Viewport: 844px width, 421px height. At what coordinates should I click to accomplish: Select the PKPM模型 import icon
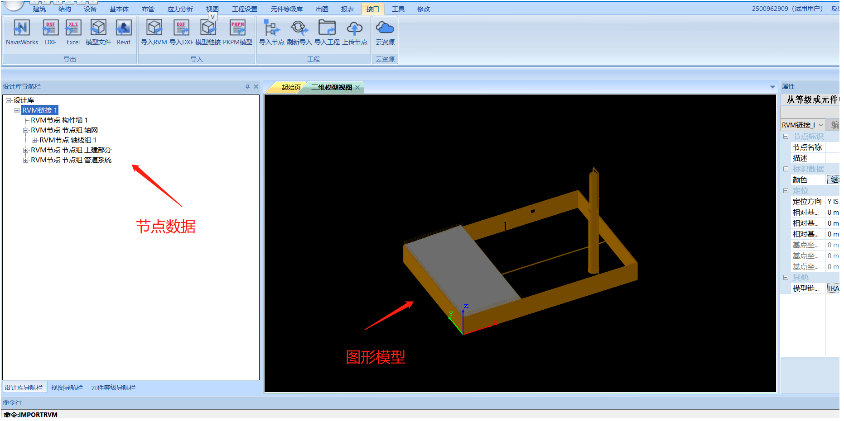click(x=237, y=28)
